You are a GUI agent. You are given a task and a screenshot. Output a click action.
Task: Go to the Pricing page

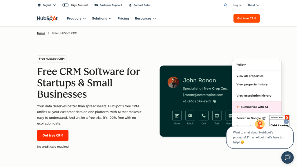(x=123, y=19)
